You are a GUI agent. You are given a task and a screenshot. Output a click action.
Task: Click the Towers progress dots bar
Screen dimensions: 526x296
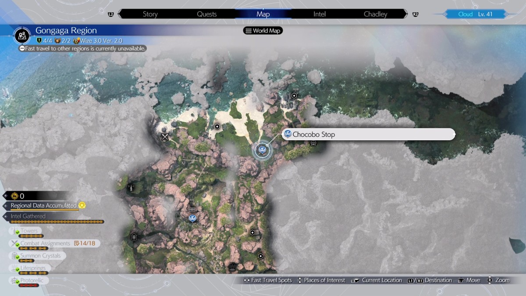[31, 236]
